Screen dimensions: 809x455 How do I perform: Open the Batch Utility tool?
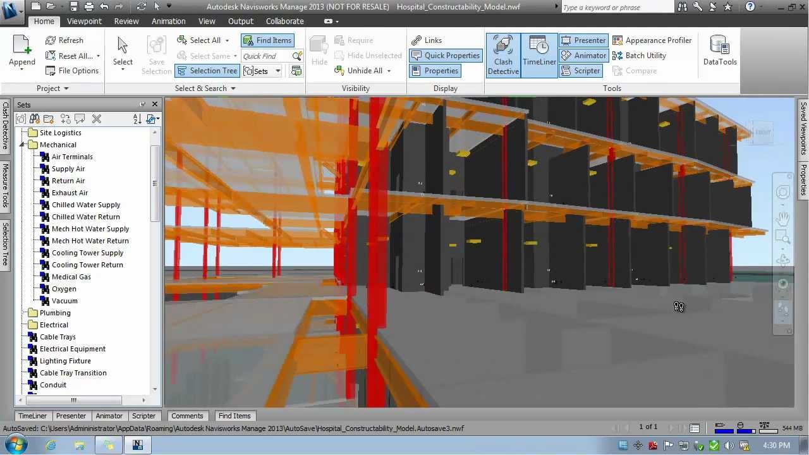coord(639,56)
